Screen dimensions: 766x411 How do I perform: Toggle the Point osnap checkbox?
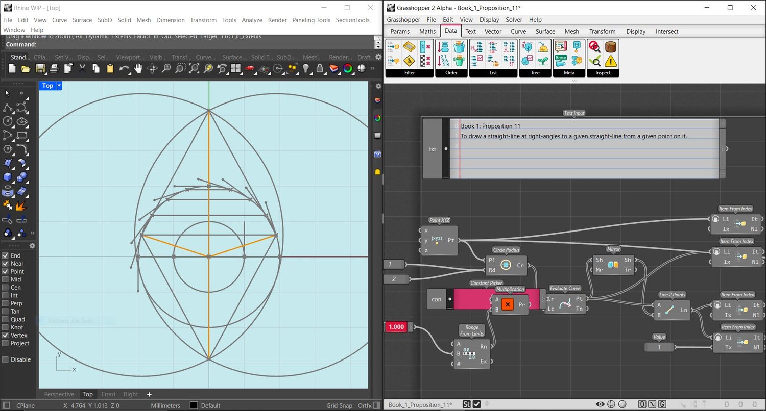(x=5, y=271)
